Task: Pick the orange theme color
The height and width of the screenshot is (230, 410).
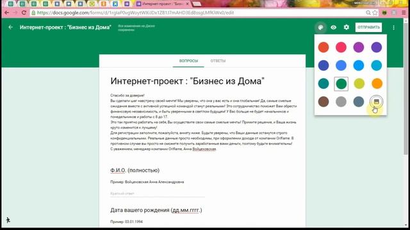Action: 377,84
